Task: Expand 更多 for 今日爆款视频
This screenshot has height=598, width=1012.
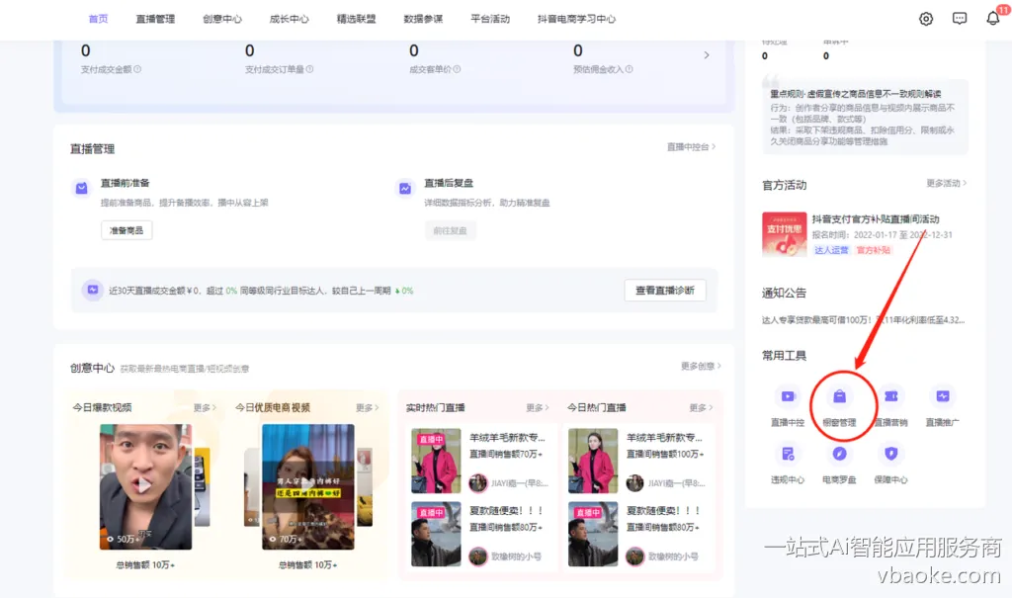Action: pyautogui.click(x=205, y=407)
